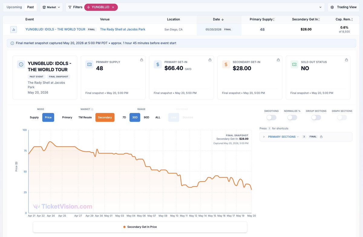Click the orange dollar icon on Secondary Get-In card
363x237 pixels.
coord(226,64)
